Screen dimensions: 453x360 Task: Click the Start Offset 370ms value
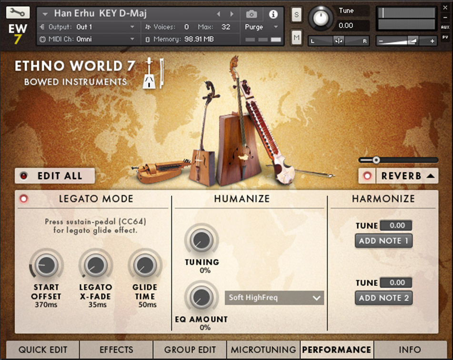(x=46, y=305)
